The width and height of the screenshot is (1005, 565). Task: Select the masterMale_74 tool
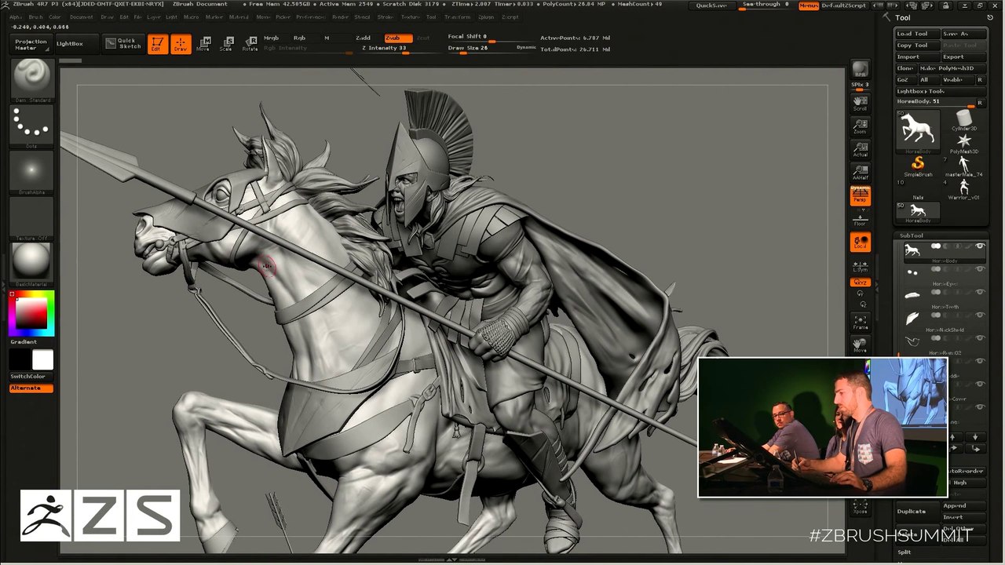(x=964, y=166)
